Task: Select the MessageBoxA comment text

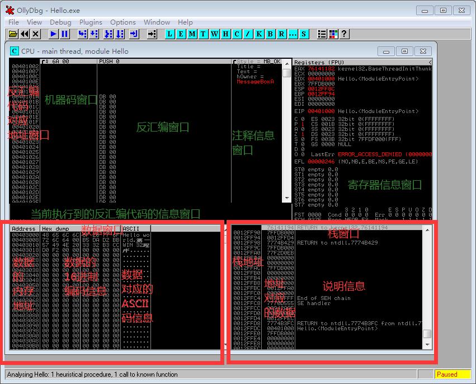Action: 255,82
